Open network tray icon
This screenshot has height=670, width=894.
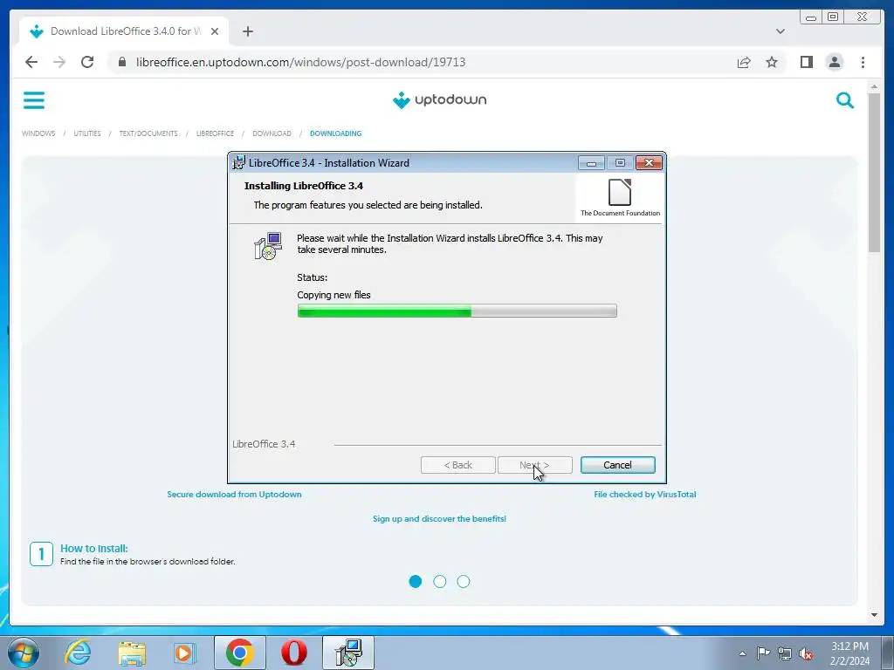click(785, 653)
